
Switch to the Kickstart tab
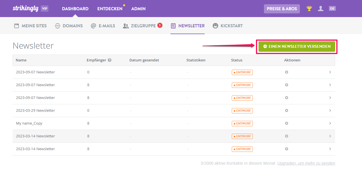click(228, 26)
